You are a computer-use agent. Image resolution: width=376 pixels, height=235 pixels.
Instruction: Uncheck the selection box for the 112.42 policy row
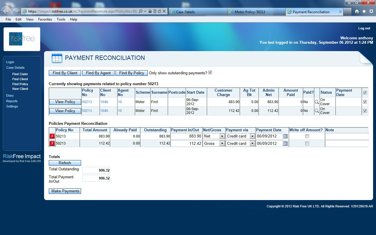coord(365,111)
